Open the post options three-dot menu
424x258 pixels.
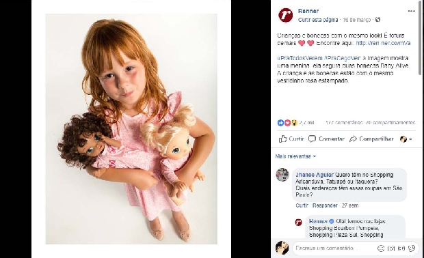pos(411,11)
